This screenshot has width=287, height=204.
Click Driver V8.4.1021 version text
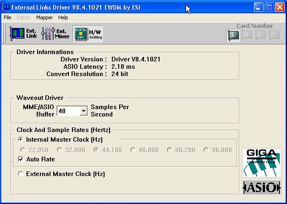(136, 59)
